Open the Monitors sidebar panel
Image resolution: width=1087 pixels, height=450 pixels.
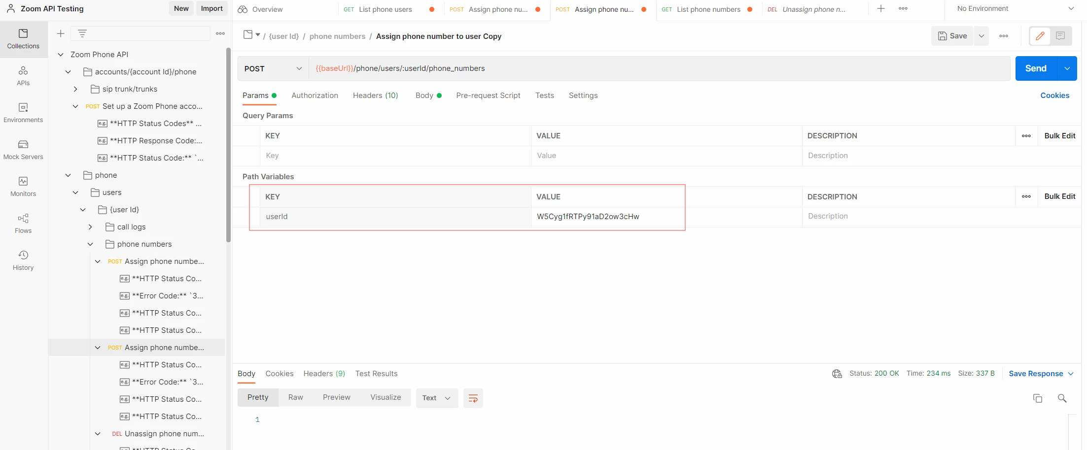(x=23, y=187)
